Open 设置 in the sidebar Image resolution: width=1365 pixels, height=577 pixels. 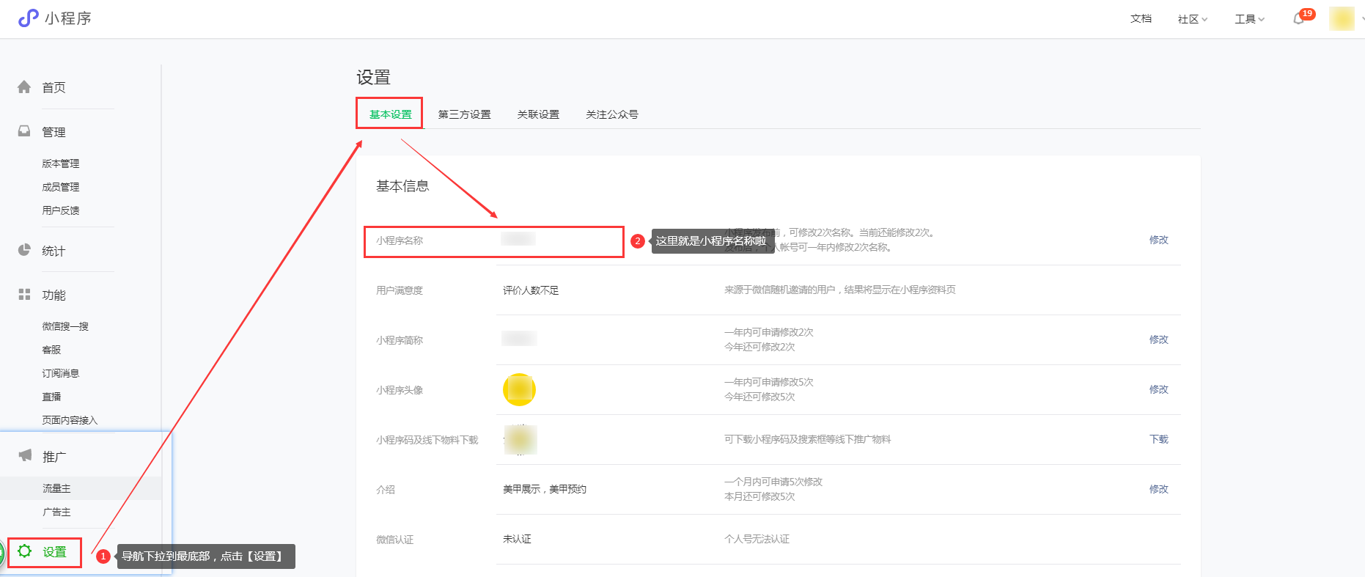click(x=54, y=552)
